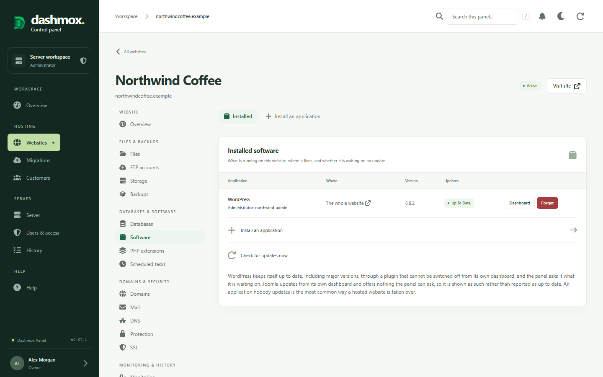Open Backups
The height and width of the screenshot is (377, 603).
[x=160, y=194]
